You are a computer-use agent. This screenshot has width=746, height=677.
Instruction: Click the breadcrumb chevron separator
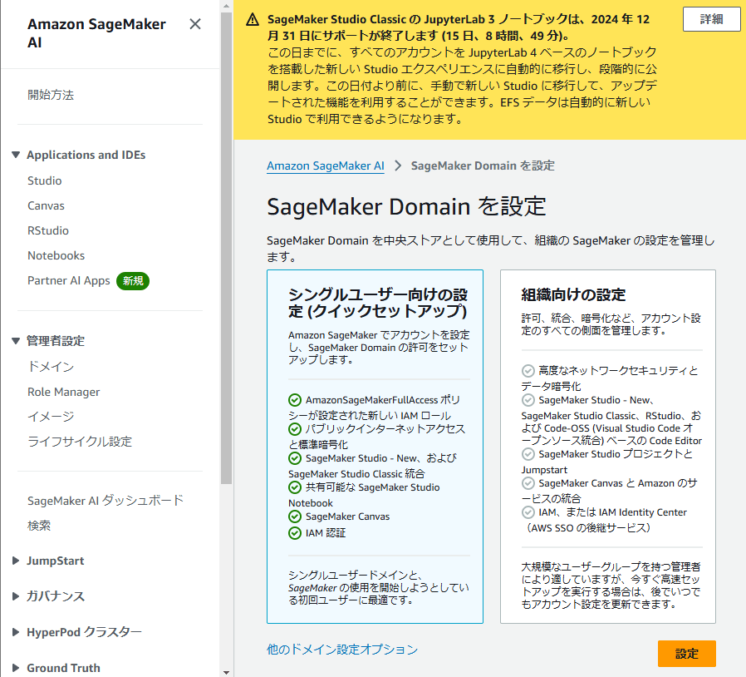coord(398,166)
